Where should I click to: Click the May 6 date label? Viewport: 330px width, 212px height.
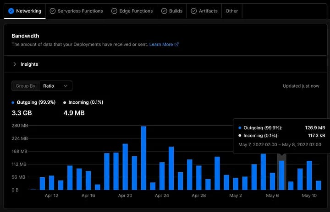coord(272,196)
